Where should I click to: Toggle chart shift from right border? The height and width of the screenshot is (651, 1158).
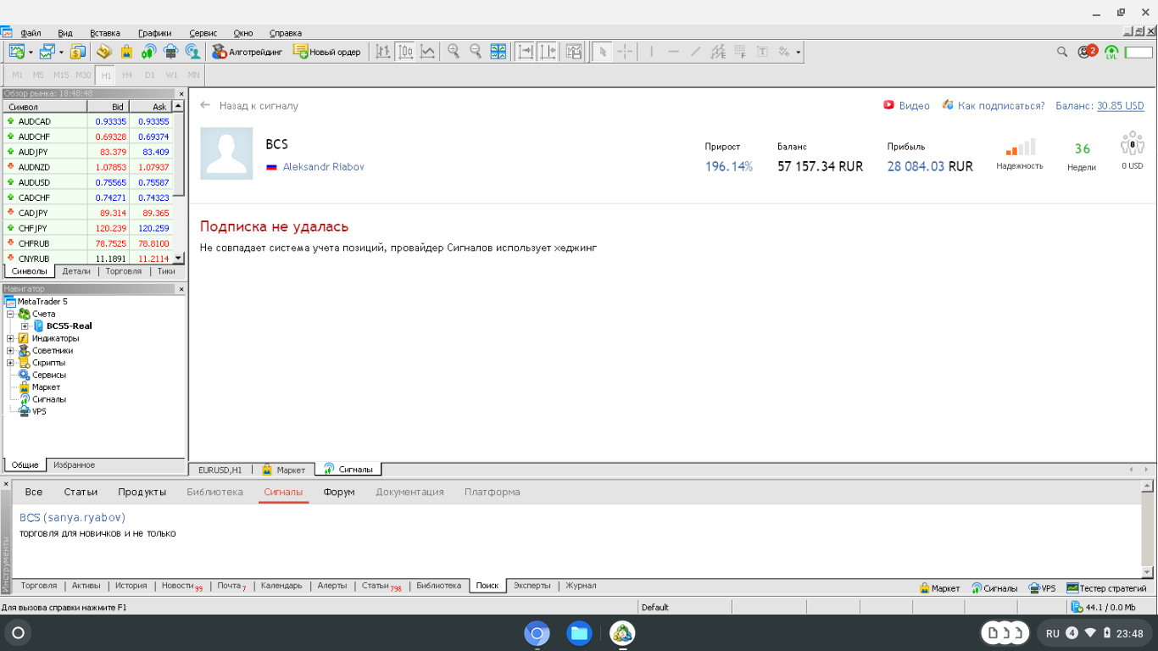coord(548,52)
